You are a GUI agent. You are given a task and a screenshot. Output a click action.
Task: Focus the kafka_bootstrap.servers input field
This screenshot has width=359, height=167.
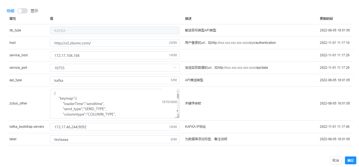point(108,127)
